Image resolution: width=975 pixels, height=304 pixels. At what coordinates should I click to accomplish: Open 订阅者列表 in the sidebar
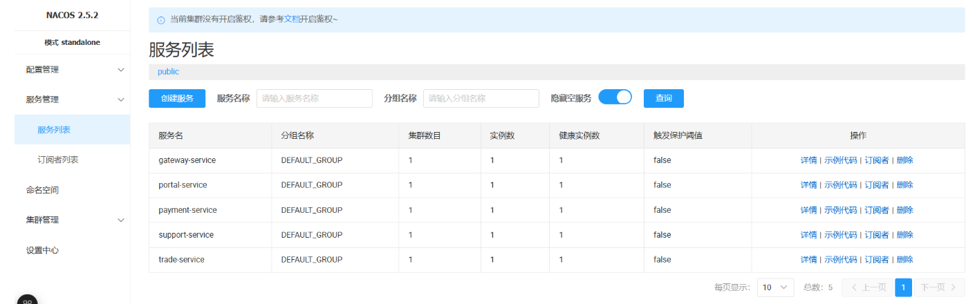58,160
